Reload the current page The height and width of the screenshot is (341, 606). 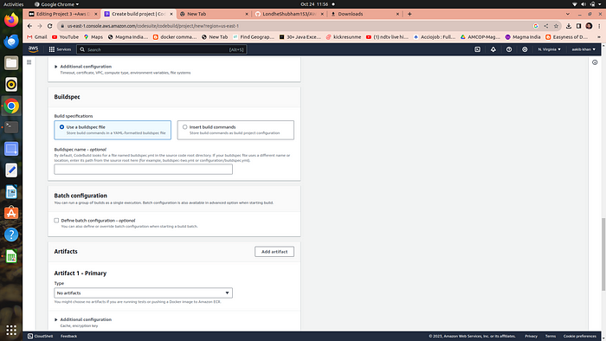tap(50, 26)
